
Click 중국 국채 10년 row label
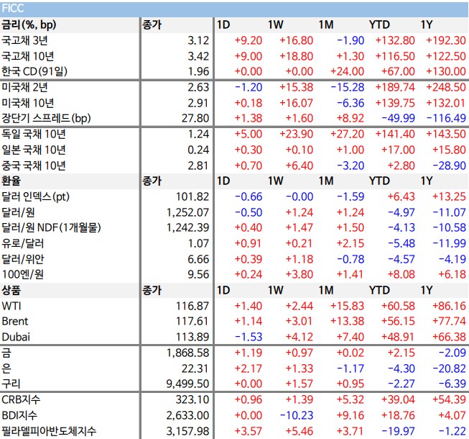(34, 166)
